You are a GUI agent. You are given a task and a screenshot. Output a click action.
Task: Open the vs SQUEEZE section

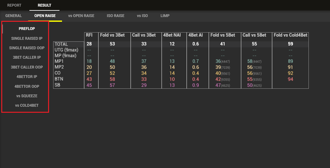tap(27, 96)
